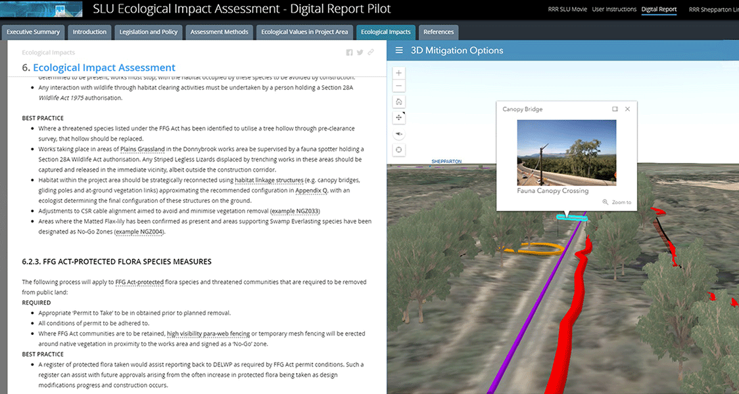Select the pan navigation tool

(x=398, y=118)
